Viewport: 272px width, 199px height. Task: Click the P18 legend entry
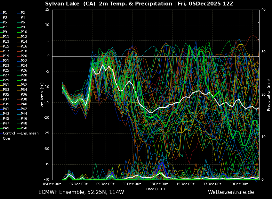coord(24,51)
